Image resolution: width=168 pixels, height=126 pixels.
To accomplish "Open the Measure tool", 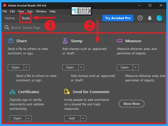I will (x=125, y=67).
